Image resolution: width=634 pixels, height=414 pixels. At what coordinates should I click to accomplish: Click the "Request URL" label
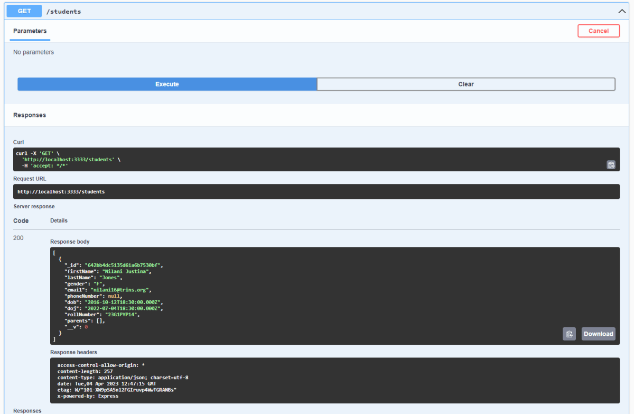point(30,179)
